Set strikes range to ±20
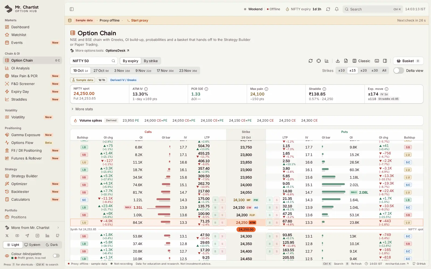The image size is (431, 269). (x=364, y=70)
